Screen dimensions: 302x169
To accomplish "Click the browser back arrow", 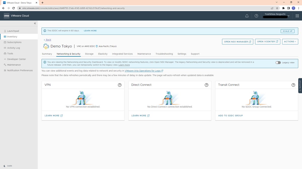I will click(3, 8).
